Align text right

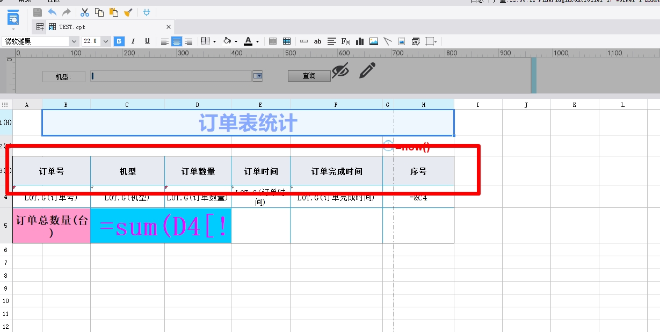tap(188, 41)
